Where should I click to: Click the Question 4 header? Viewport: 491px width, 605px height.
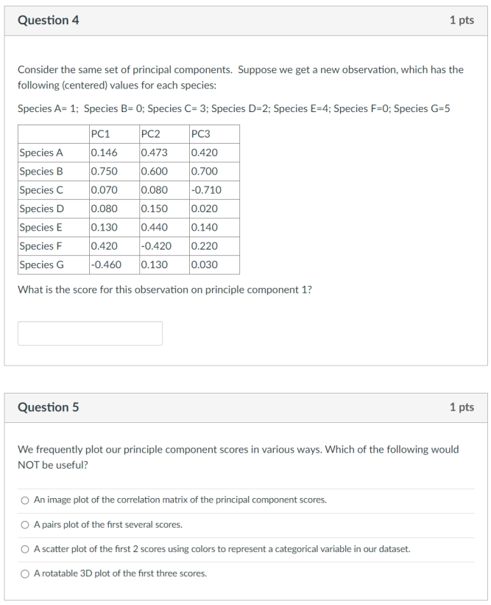point(48,20)
